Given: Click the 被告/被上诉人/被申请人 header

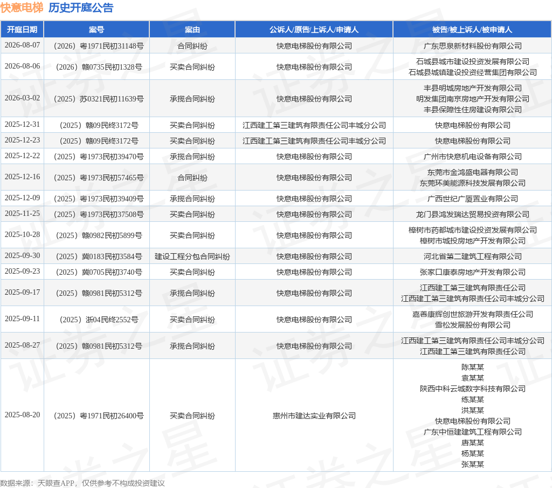Looking at the screenshot, I should tap(472, 30).
